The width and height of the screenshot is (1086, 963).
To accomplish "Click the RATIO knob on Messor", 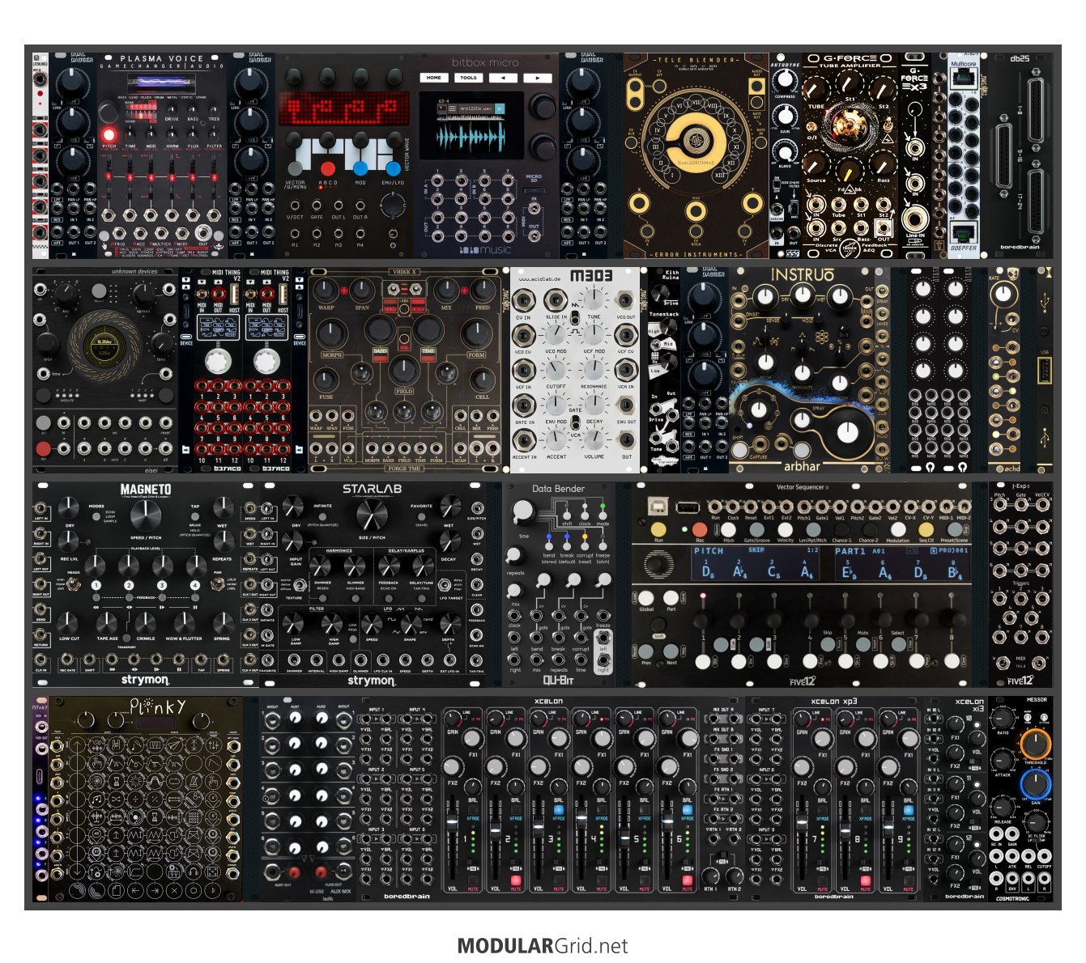I will [x=1003, y=718].
